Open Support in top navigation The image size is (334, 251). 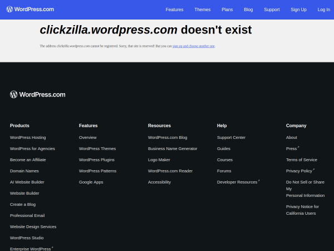click(x=272, y=9)
